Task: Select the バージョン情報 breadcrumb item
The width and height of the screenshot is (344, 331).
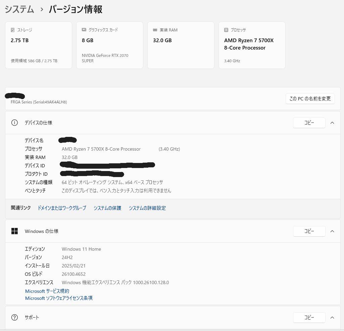Action: coord(75,10)
